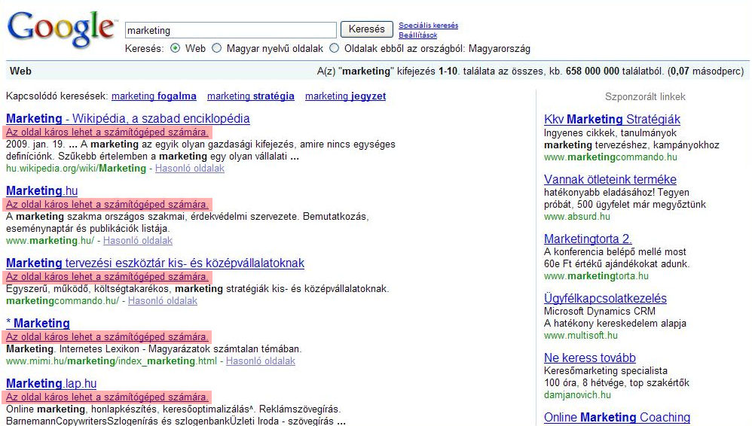Screen dimensions: 752x426
Task: Click the 'Microsoft Dynamics CRM' ad text
Action: [x=600, y=311]
